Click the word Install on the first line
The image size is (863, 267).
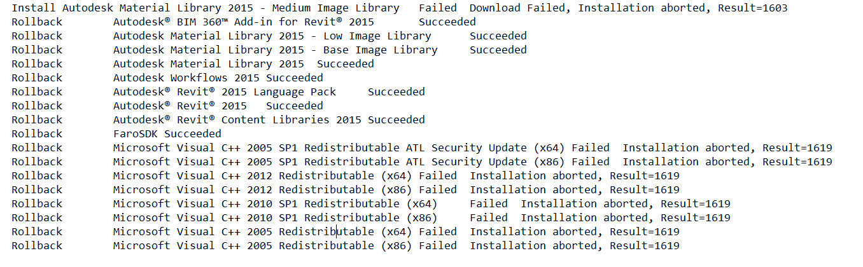pyautogui.click(x=33, y=8)
